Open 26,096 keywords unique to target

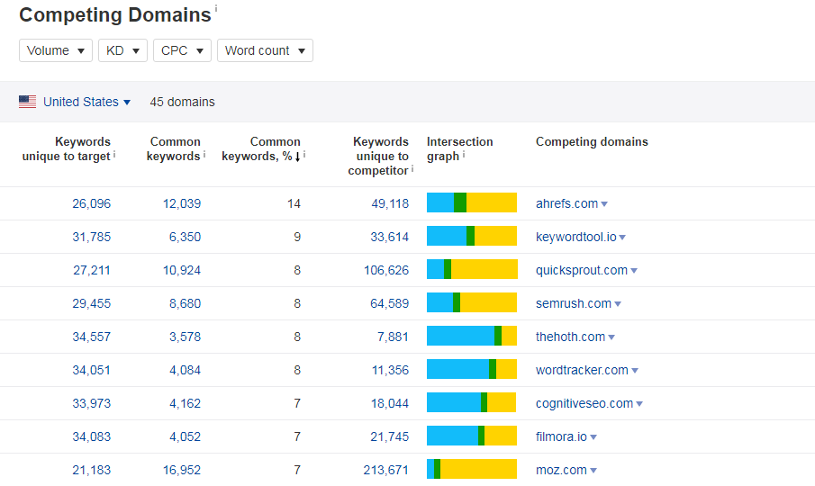tap(92, 203)
